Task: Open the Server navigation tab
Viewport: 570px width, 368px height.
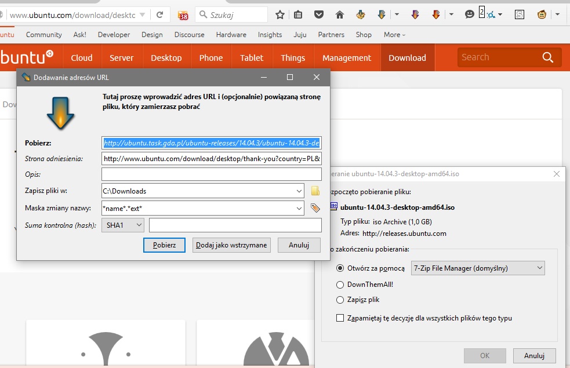Action: pyautogui.click(x=122, y=58)
